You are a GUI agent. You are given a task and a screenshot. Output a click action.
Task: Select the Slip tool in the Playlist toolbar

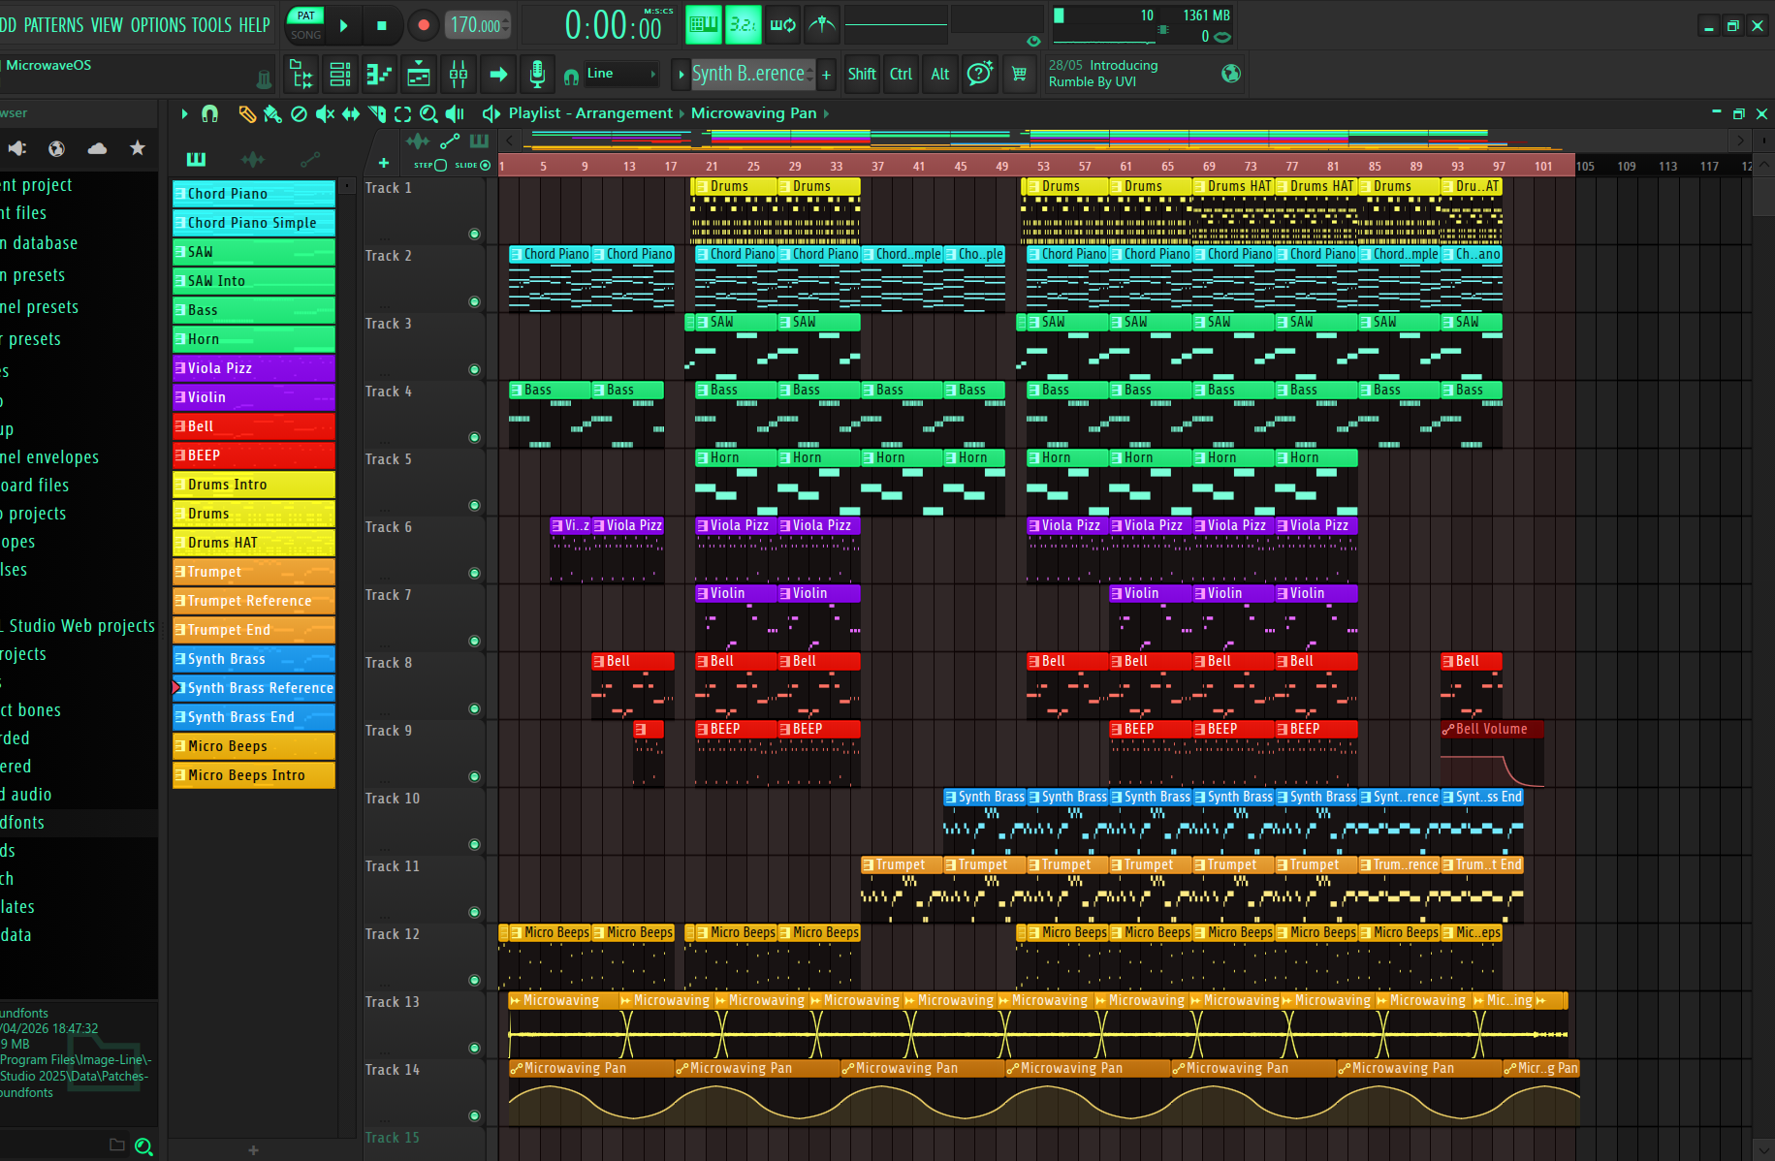351,114
